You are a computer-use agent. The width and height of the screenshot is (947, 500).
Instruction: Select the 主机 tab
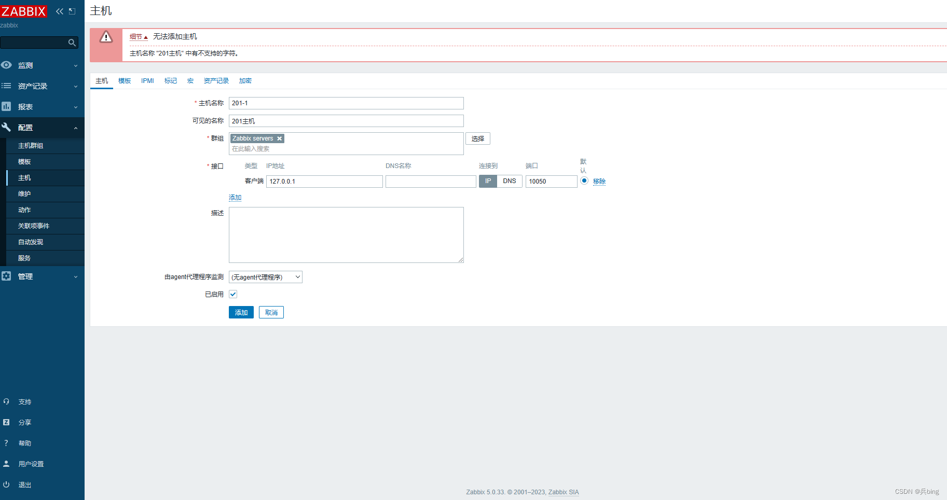tap(102, 81)
